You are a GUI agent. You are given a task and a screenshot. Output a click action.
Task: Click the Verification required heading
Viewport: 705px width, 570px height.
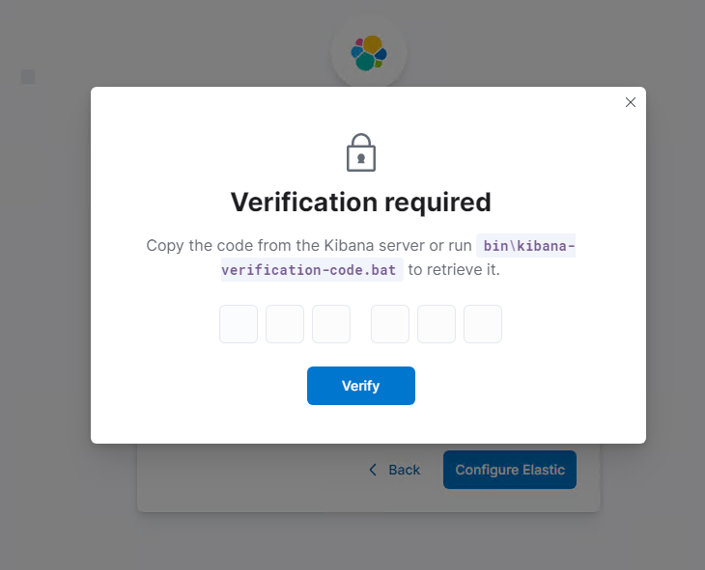click(360, 203)
